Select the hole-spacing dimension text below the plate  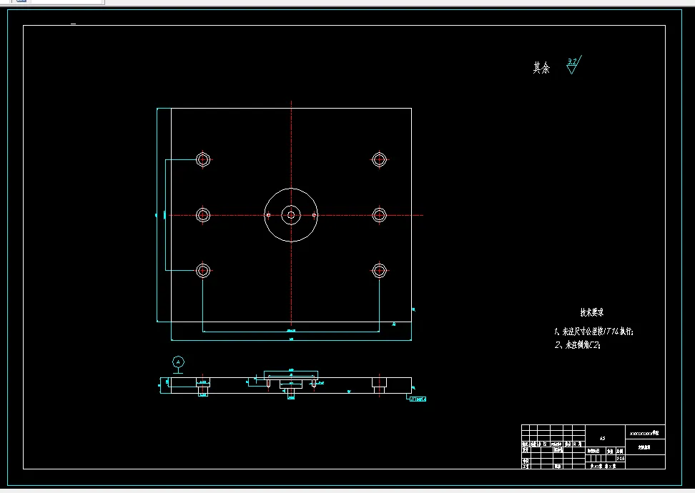point(291,330)
